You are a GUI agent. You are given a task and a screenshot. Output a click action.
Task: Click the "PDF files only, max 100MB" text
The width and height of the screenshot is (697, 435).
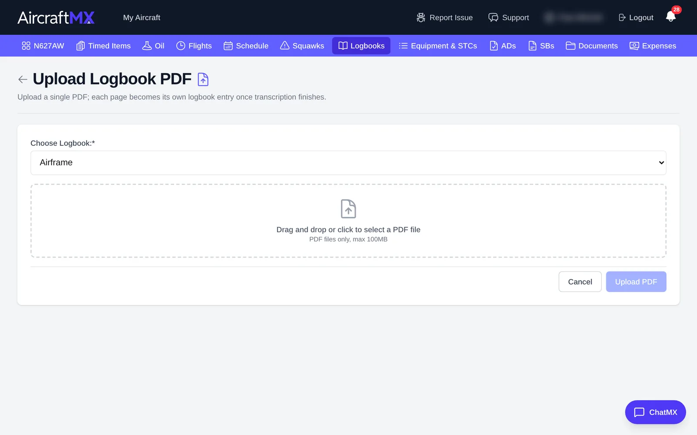click(348, 239)
